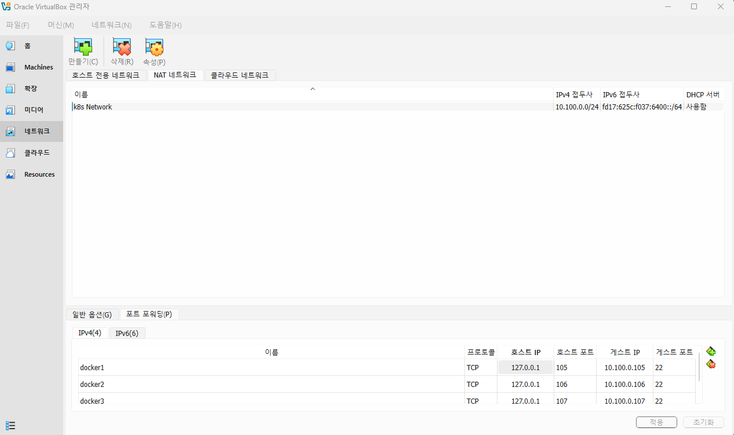Click host port 107 cell
Viewport: 734px width, 435px height.
click(575, 400)
